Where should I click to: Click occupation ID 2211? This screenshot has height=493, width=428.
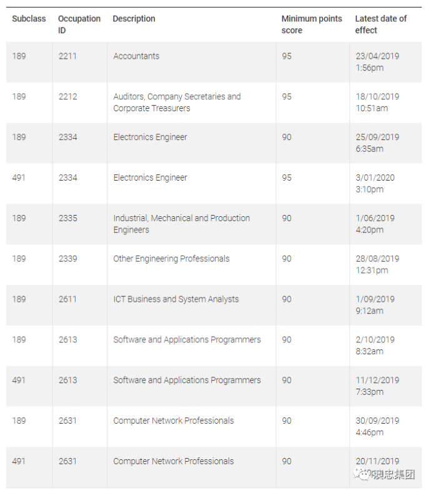pos(67,56)
